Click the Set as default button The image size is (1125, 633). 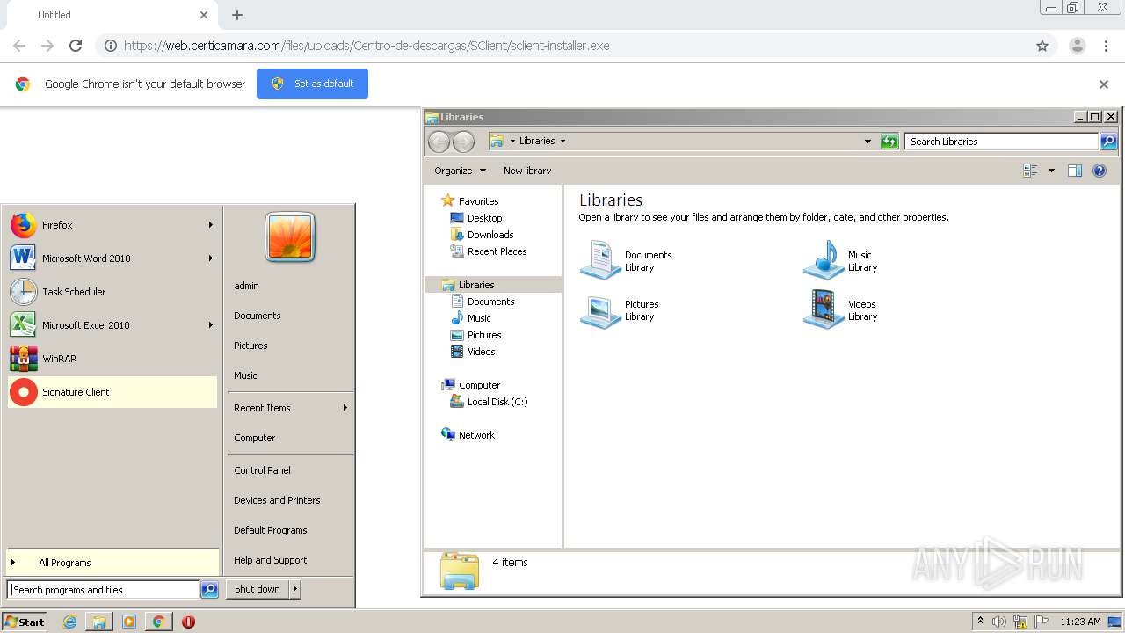coord(312,84)
